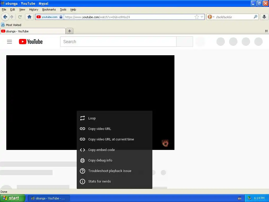Screen dimensions: 269x202
Task: Click the YouTube logo
Action: point(31,42)
